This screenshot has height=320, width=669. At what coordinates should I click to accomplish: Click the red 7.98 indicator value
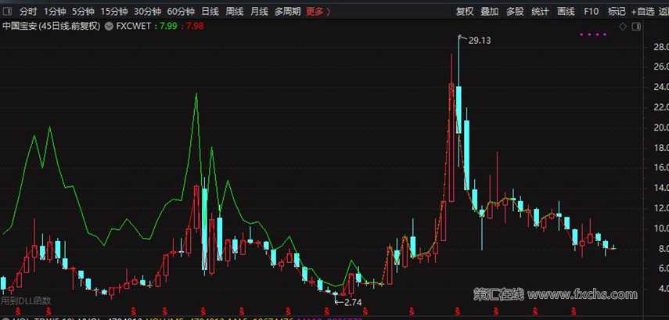click(x=195, y=26)
